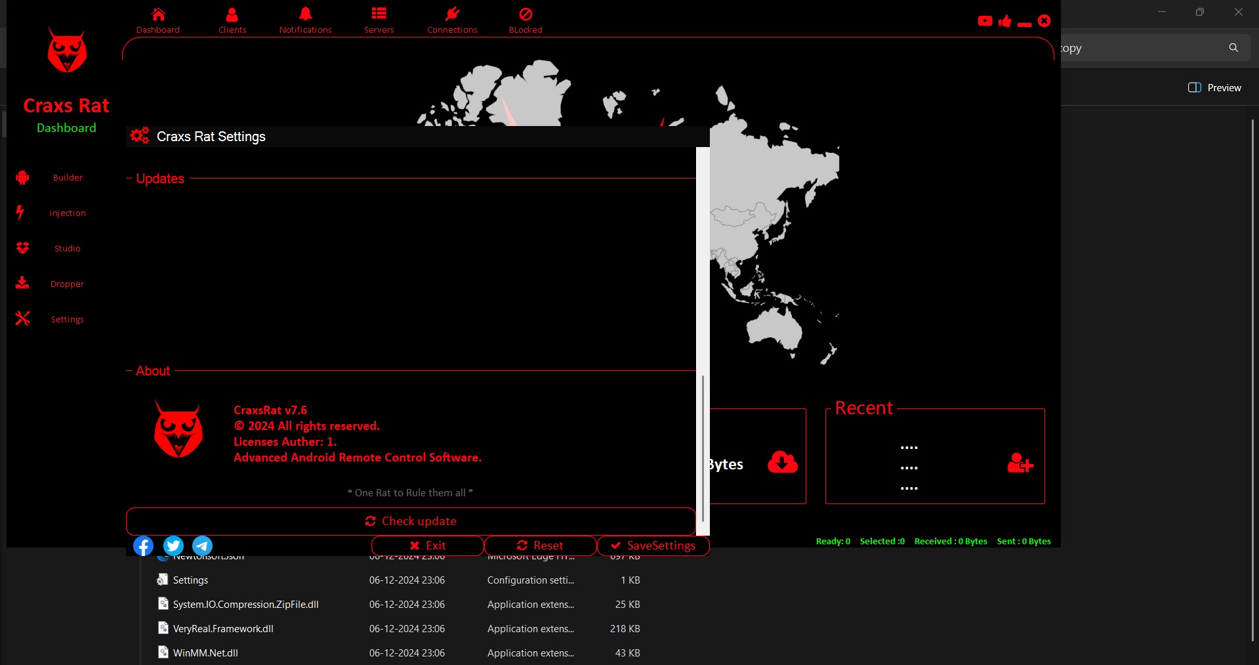
Task: Click the Check update button
Action: tap(411, 521)
